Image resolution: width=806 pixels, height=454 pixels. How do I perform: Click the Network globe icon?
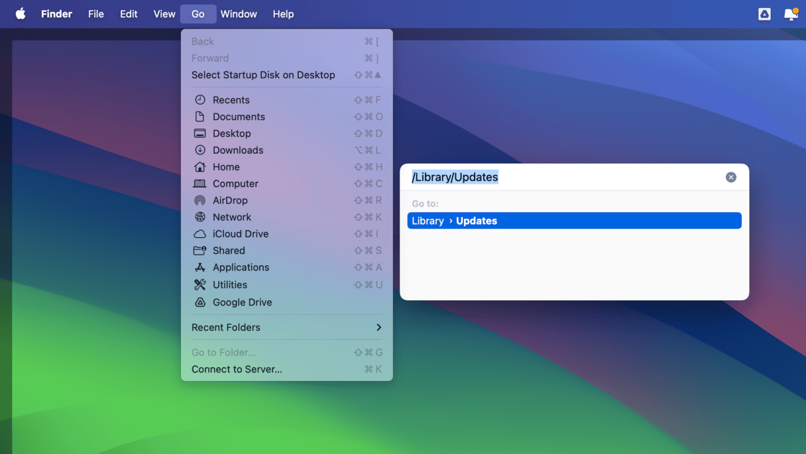tap(200, 217)
